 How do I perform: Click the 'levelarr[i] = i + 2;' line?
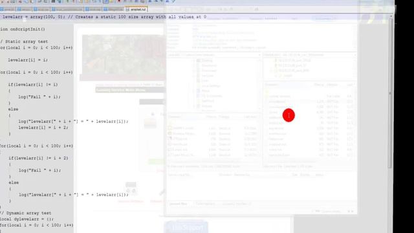pyautogui.click(x=43, y=128)
